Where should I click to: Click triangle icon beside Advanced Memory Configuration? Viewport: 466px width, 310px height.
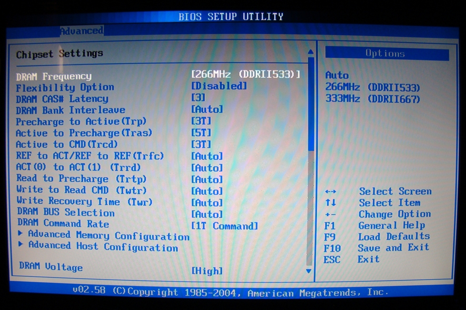pyautogui.click(x=20, y=234)
